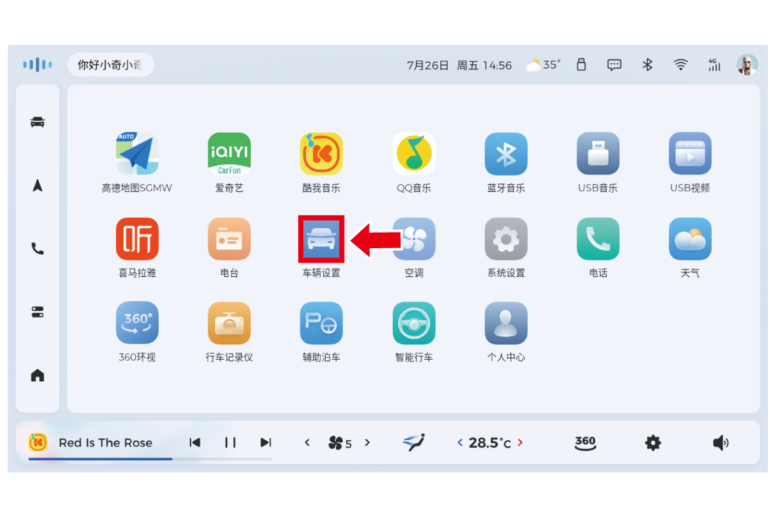Open the user profile avatar
Image resolution: width=776 pixels, height=517 pixels.
click(747, 64)
